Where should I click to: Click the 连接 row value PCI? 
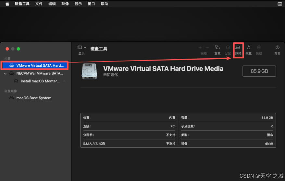point(173,126)
